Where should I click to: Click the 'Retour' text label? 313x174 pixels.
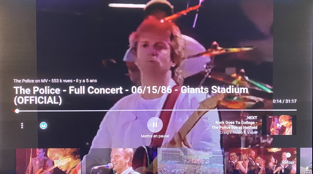tap(288, 162)
